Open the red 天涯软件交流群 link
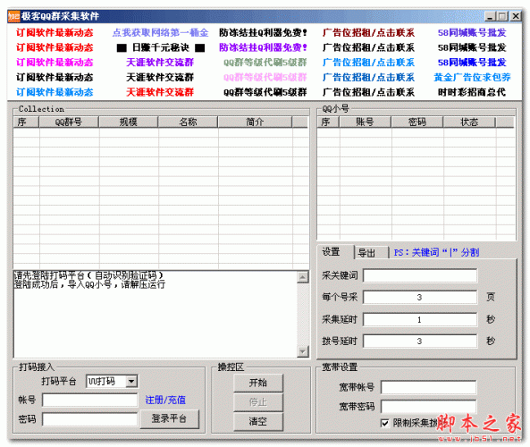The width and height of the screenshot is (530, 447). point(160,92)
